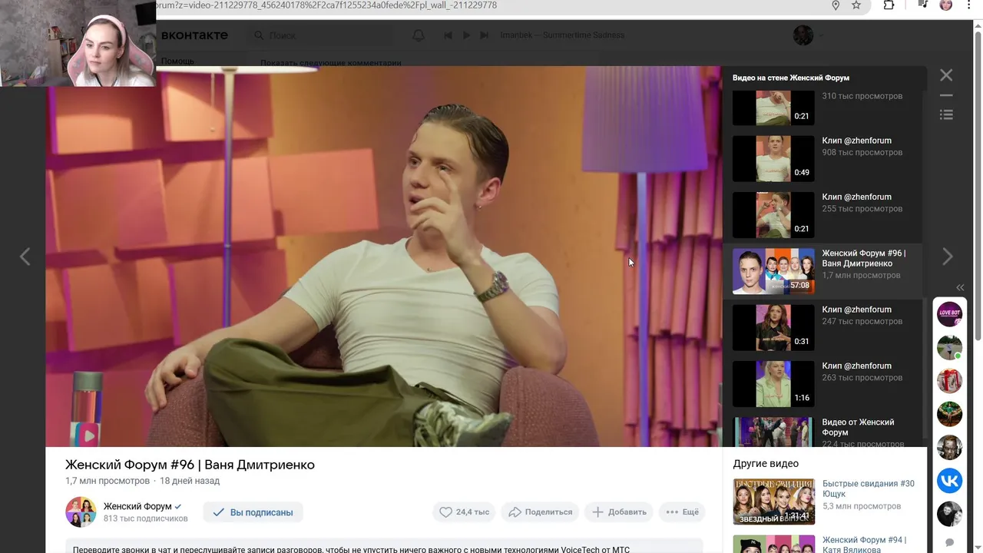Screen dimensions: 983x553
Task: Click the main video player frame
Action: click(383, 257)
